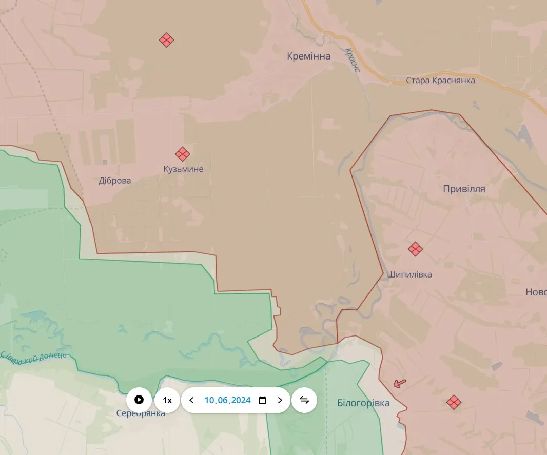547x455 pixels.
Task: Select the Діброва village label
Action: [114, 181]
